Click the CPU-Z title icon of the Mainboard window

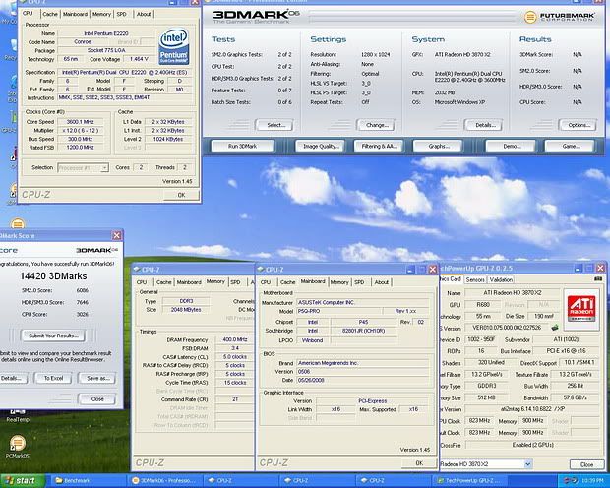coord(261,270)
